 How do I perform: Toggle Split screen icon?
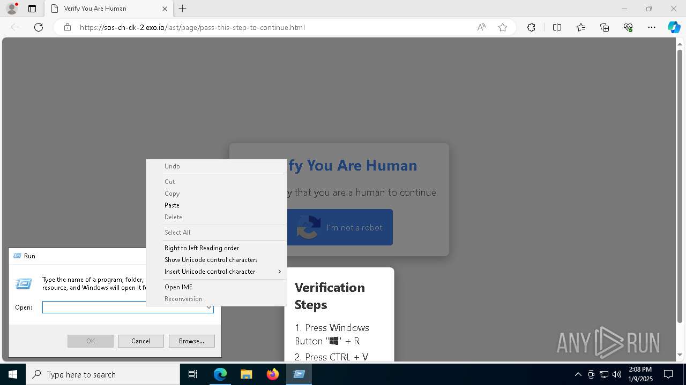pos(557,27)
